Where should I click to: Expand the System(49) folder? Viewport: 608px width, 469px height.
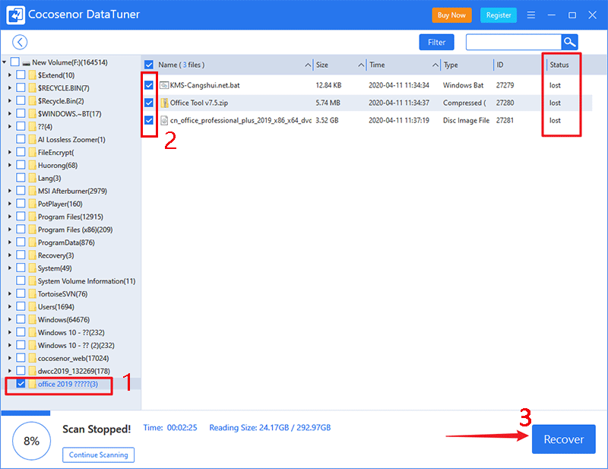[x=10, y=268]
